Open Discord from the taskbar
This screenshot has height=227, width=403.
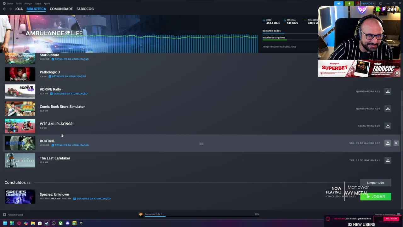click(x=67, y=223)
